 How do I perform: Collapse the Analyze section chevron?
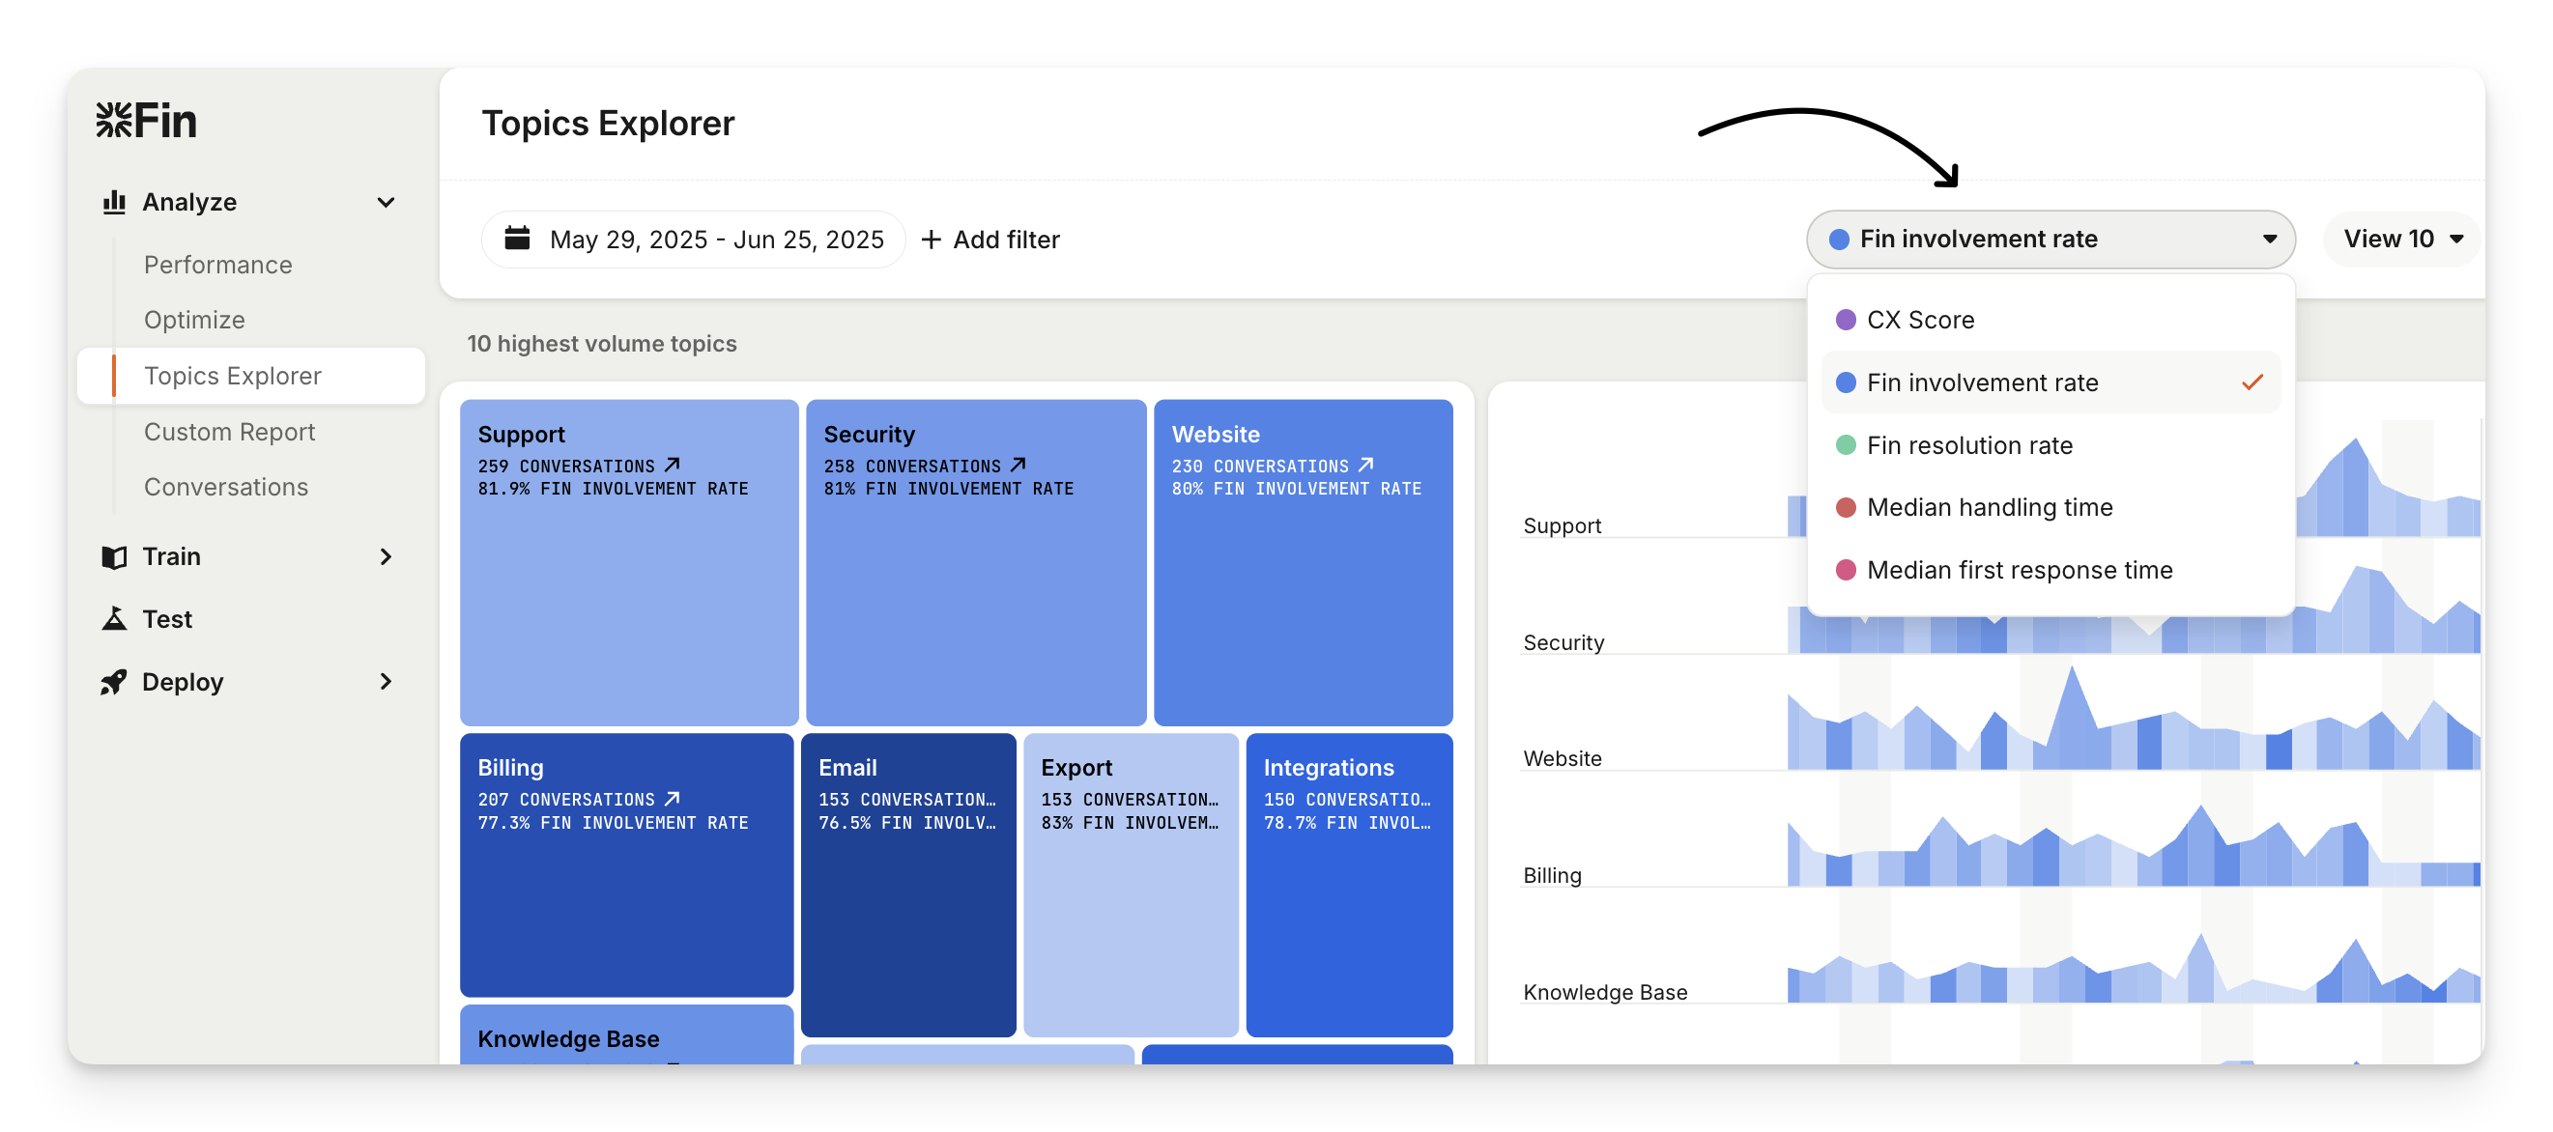tap(386, 202)
